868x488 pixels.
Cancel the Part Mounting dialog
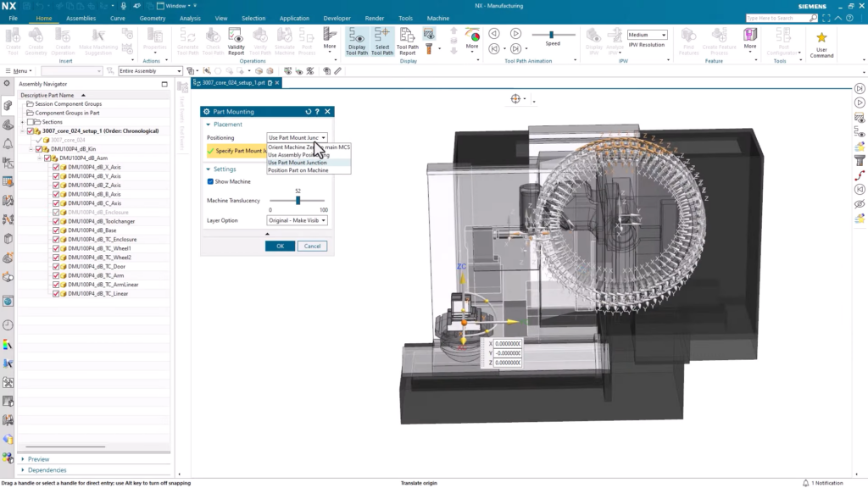[313, 246]
